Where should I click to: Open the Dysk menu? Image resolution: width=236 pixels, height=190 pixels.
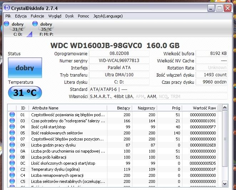pos(70,16)
